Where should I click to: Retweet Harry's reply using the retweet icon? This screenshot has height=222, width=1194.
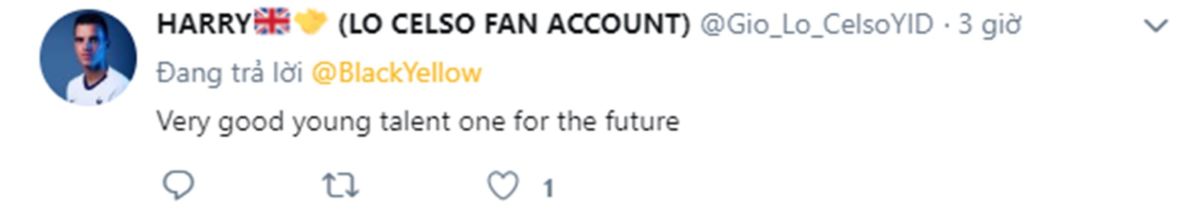[x=340, y=185]
